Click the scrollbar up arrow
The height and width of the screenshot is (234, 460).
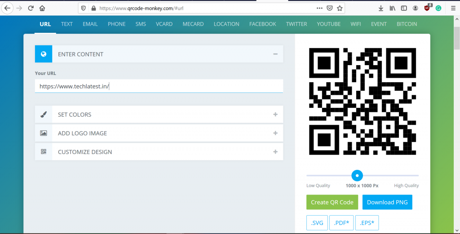457,19
